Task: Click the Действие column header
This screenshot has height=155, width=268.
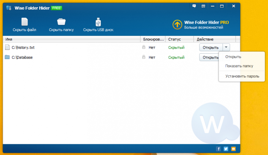Action: pyautogui.click(x=215, y=39)
